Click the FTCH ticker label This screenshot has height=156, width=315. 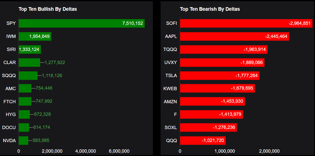[x=9, y=102]
